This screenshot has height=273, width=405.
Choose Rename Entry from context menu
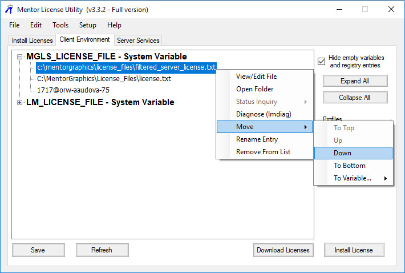265,139
